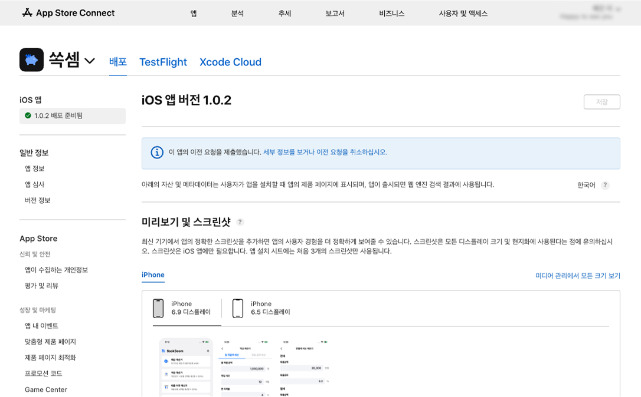Select the 배포 tab
641x397 pixels.
[117, 62]
